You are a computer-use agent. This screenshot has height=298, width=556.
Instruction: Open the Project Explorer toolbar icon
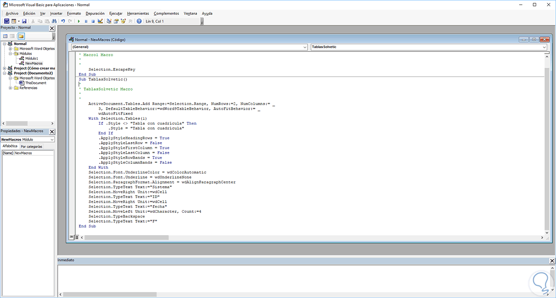click(109, 21)
